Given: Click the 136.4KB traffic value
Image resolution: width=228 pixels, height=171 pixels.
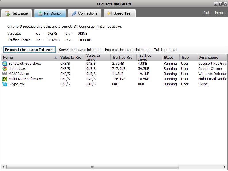Looking at the screenshot, I should [119, 79].
